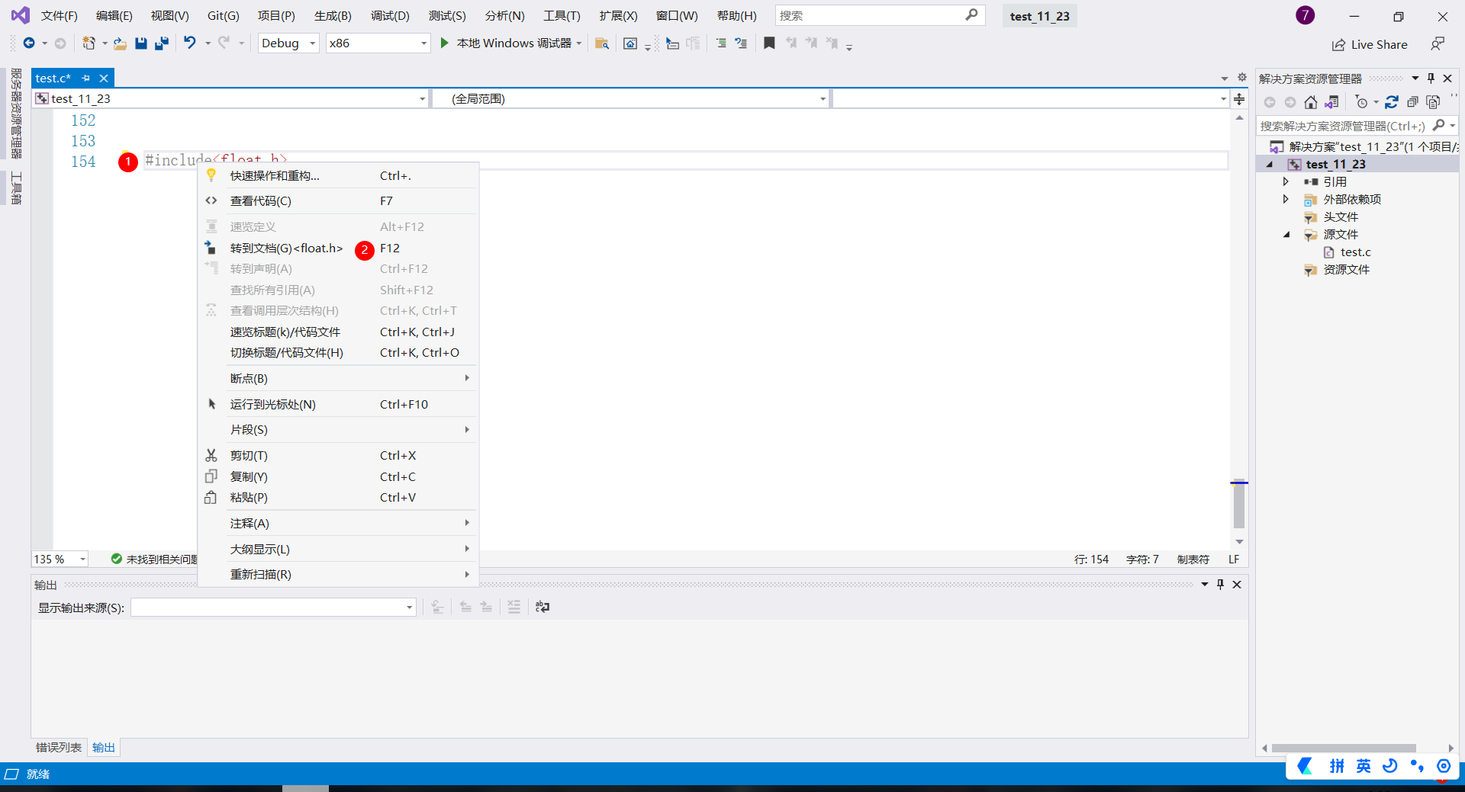This screenshot has width=1465, height=792.
Task: Click the undo arrow icon
Action: coord(190,43)
